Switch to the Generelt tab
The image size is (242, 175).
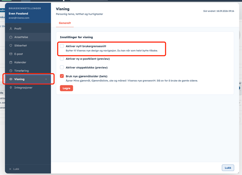(65, 23)
